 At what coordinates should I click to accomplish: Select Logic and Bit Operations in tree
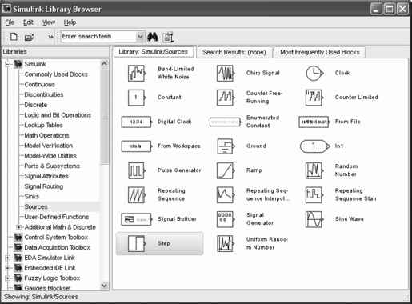tap(58, 115)
